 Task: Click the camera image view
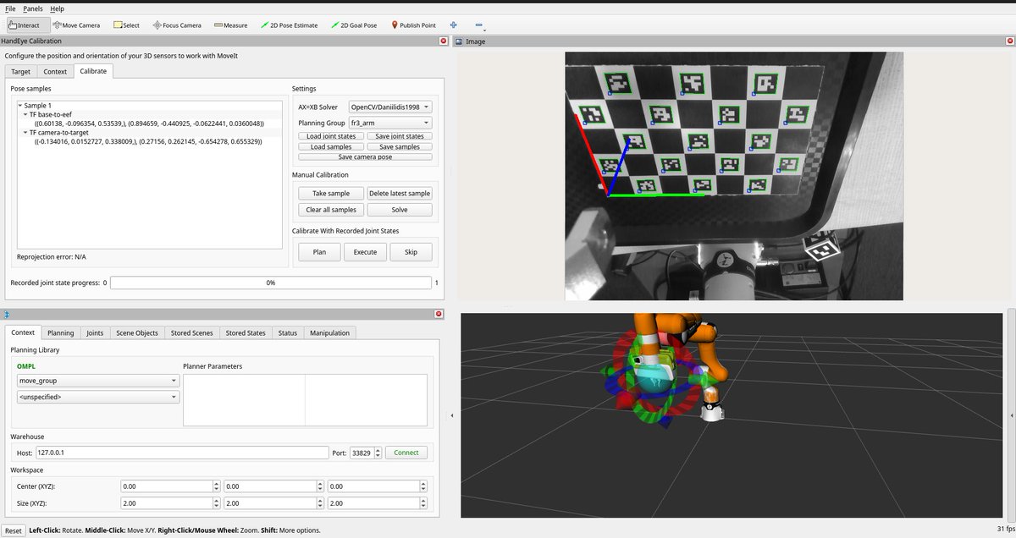pyautogui.click(x=734, y=176)
